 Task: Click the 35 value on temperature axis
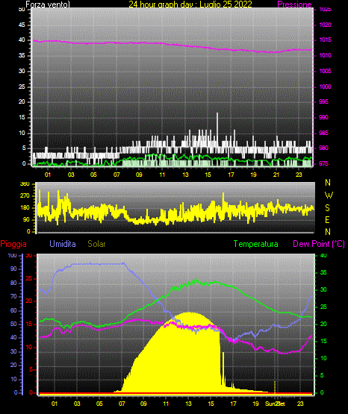pyautogui.click(x=323, y=272)
